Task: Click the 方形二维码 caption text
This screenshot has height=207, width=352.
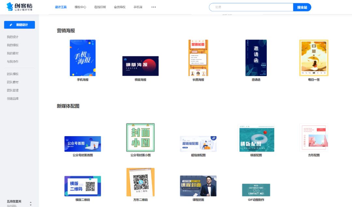Action: tap(140, 199)
